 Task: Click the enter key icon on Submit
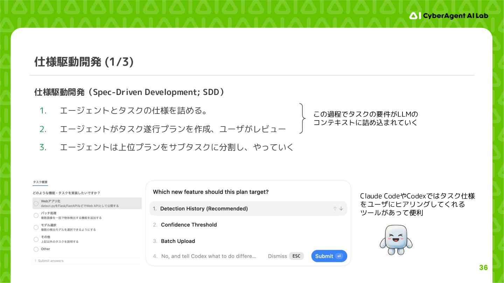(x=338, y=256)
